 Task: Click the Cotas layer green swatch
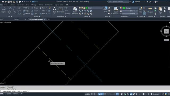pyautogui.click(x=87, y=8)
